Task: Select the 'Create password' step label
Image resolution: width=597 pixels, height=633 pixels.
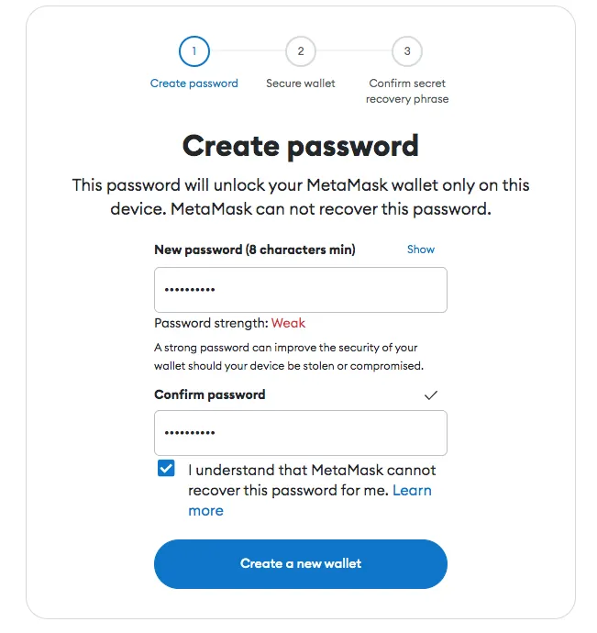Action: click(194, 83)
